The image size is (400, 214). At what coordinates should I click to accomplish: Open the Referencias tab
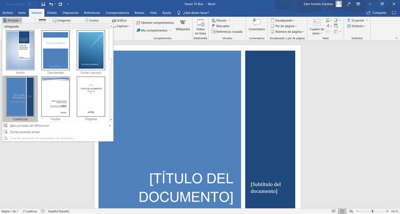click(x=92, y=13)
